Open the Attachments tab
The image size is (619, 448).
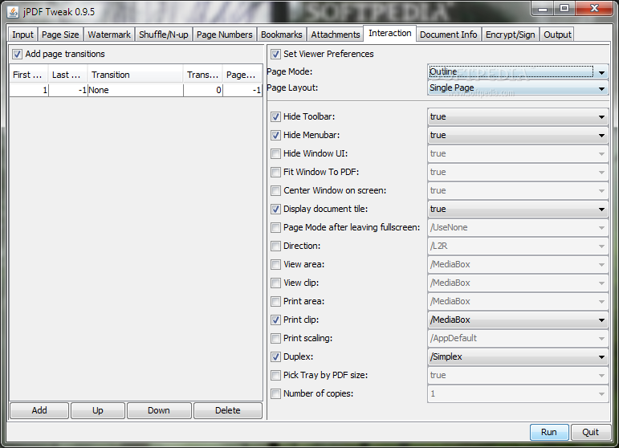pyautogui.click(x=335, y=35)
